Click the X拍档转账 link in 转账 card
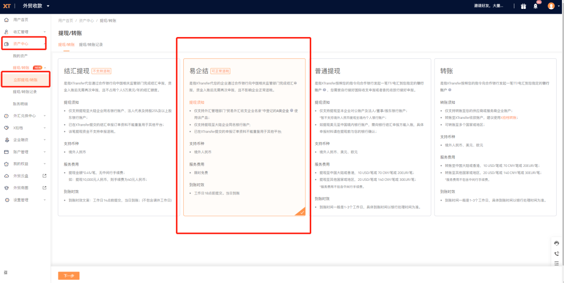The height and width of the screenshot is (283, 564). [x=509, y=117]
